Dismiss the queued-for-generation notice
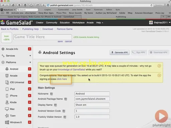This screenshot has height=128, width=171. [159, 66]
